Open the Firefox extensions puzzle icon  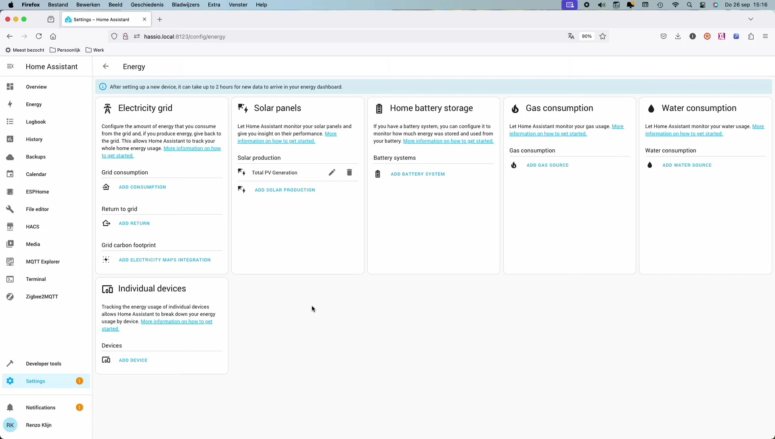click(751, 36)
